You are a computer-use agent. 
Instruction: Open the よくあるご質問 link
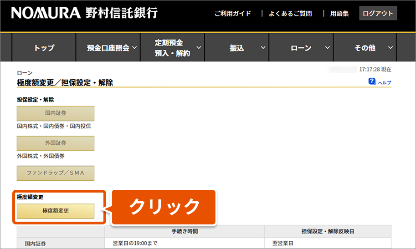coord(290,14)
